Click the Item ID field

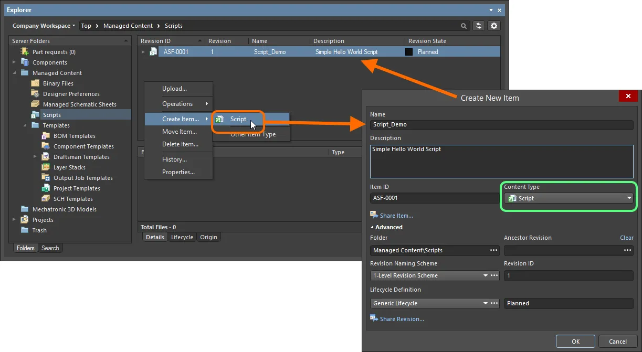pos(435,198)
